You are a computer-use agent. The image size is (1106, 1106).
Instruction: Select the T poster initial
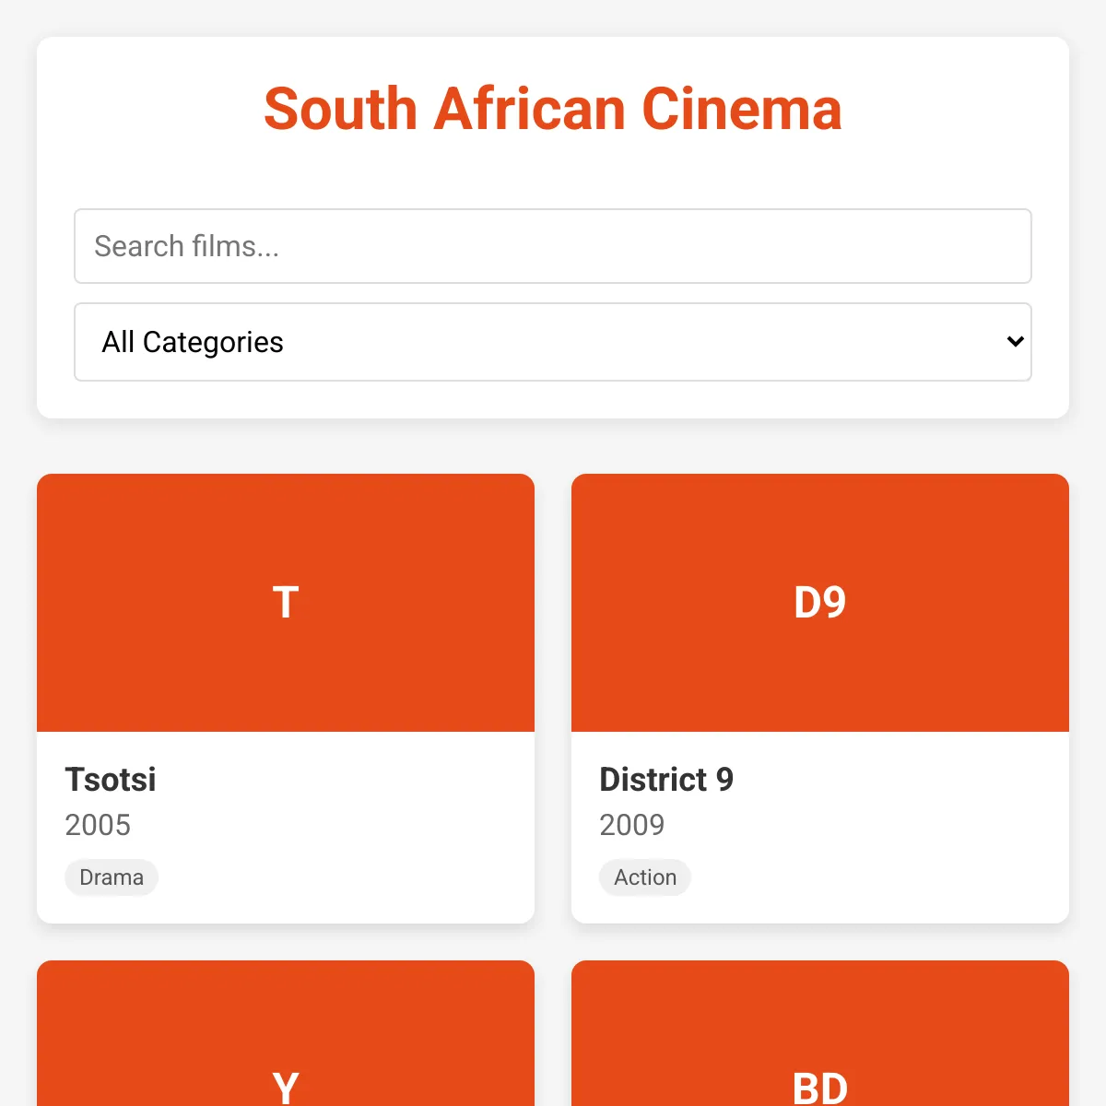(x=286, y=603)
